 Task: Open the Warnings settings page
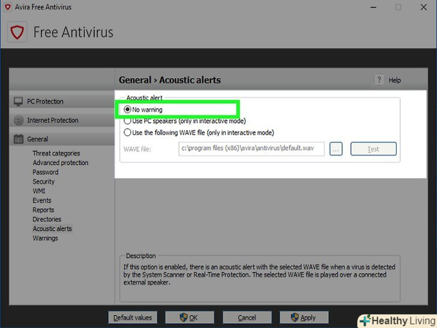45,238
